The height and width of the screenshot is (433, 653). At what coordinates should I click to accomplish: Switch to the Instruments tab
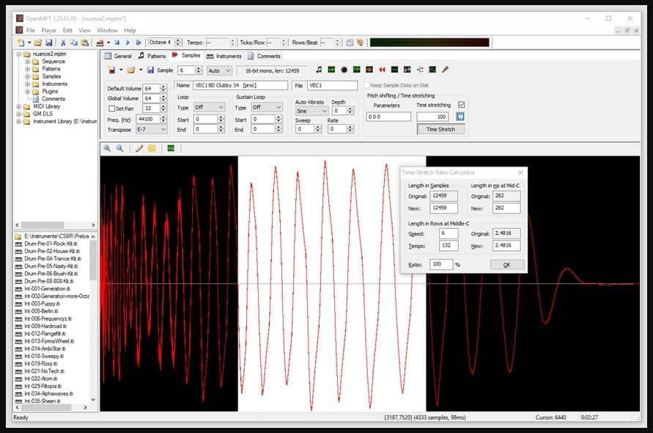pyautogui.click(x=224, y=56)
